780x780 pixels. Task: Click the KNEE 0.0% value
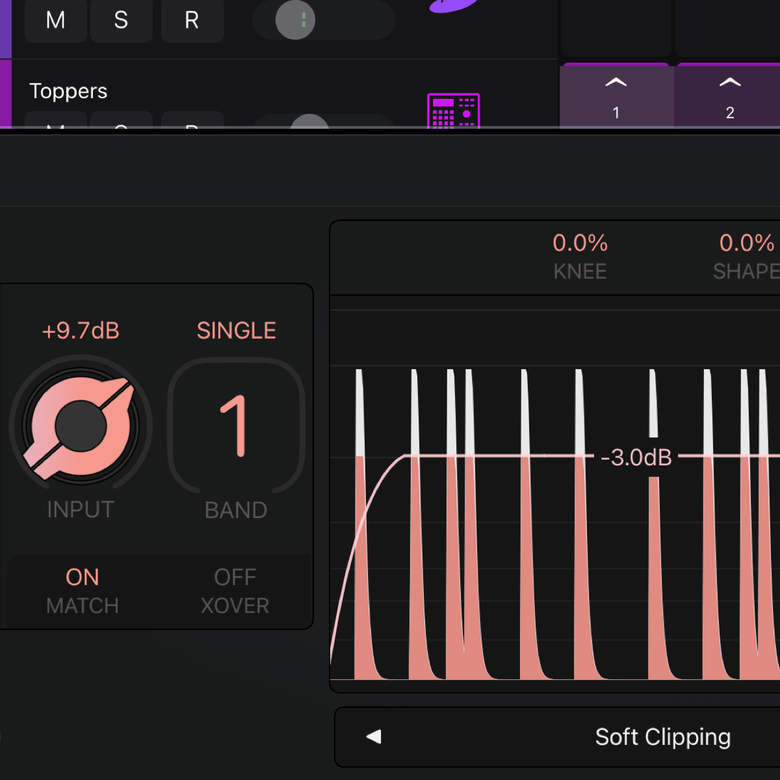[580, 243]
